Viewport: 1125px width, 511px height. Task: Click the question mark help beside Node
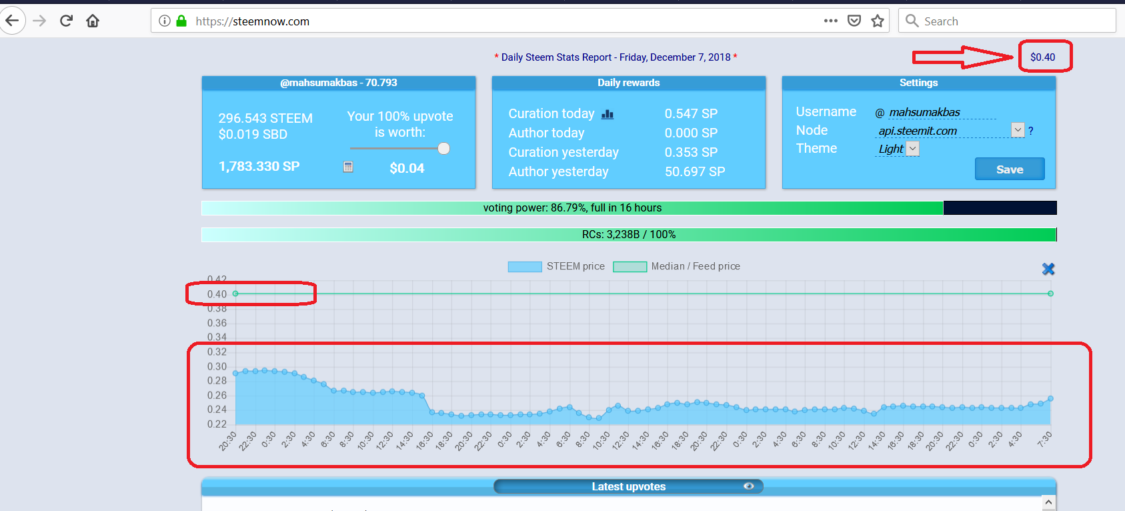1030,131
